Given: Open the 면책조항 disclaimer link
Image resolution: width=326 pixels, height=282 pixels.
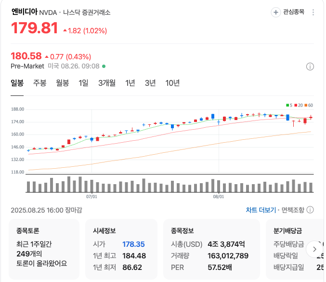Looking at the screenshot, I should coord(293,210).
